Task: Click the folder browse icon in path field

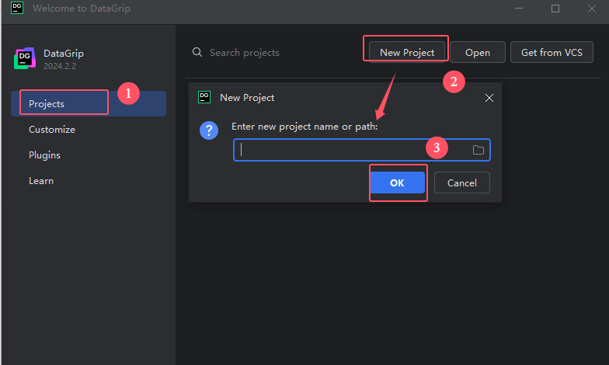Action: 478,150
